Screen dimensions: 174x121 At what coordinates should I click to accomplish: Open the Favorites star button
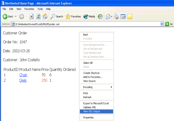click(x=73, y=17)
